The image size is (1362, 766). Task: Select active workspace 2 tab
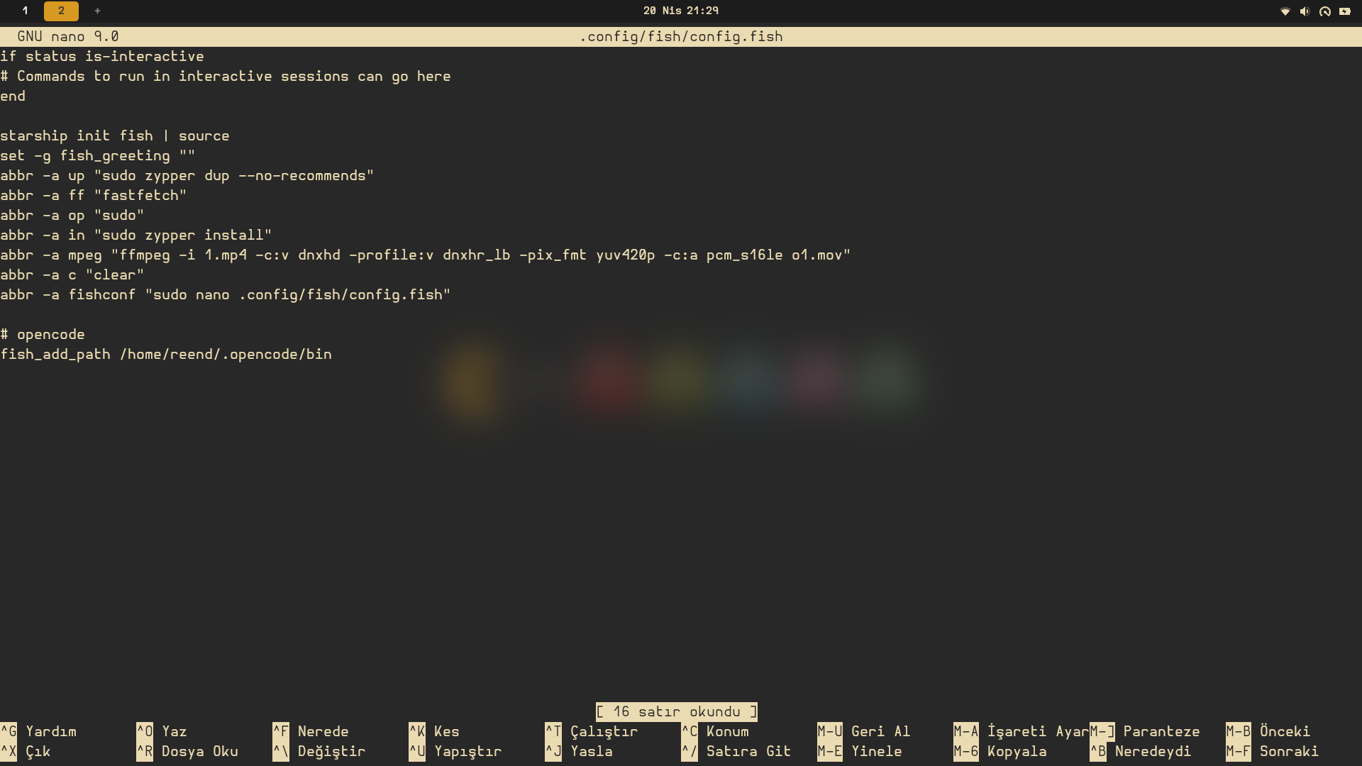tap(61, 11)
